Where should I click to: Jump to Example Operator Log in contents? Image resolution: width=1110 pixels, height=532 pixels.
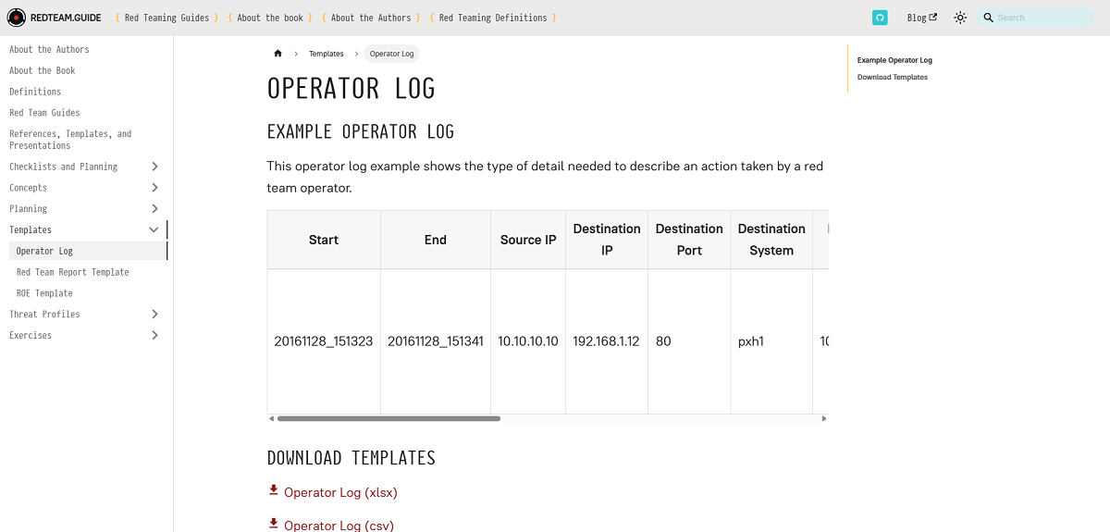[894, 60]
